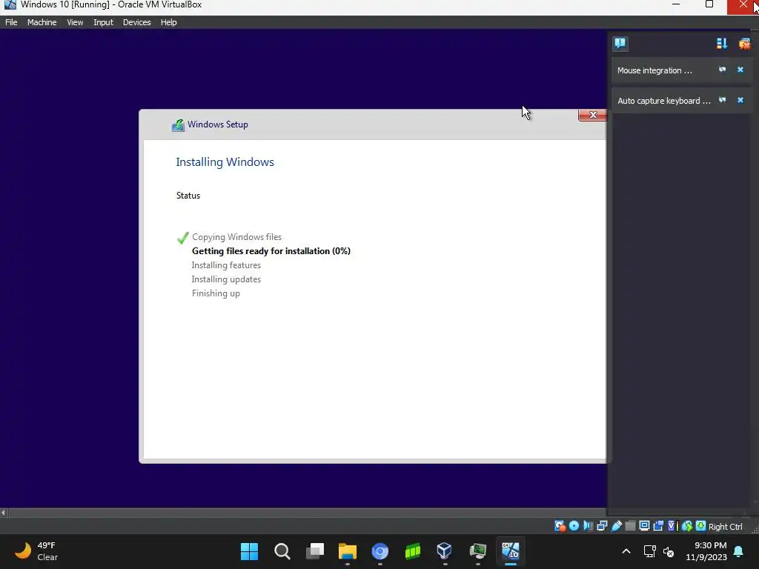Open the Windows notification bell
The height and width of the screenshot is (569, 759).
pos(739,551)
